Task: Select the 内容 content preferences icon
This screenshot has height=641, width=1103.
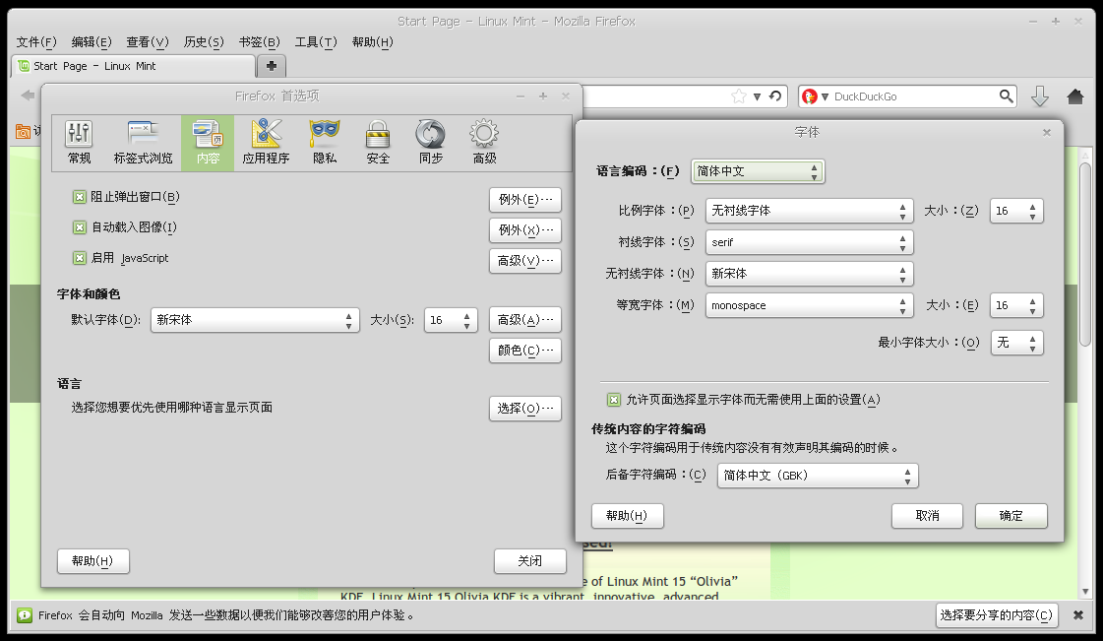Action: pos(208,143)
